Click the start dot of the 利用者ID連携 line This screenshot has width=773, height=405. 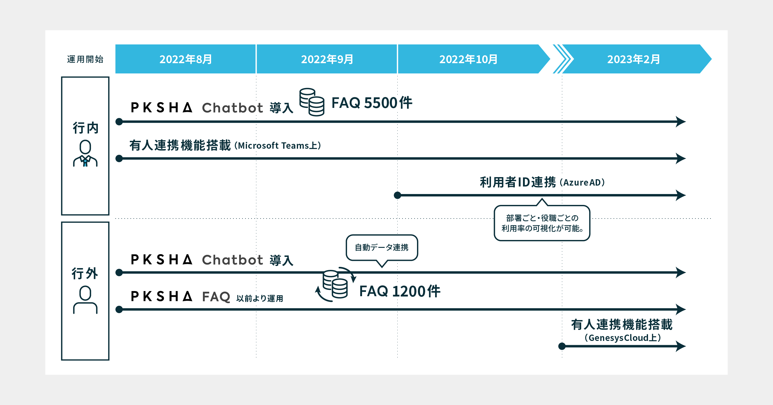pos(398,195)
